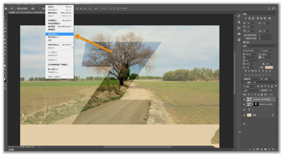Choose 主体 from the menu
This screenshot has height=154, width=281.
coord(59,40)
